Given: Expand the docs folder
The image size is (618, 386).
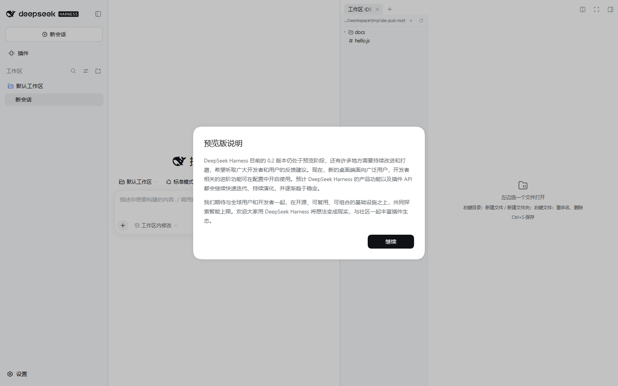Looking at the screenshot, I should pos(384,32).
